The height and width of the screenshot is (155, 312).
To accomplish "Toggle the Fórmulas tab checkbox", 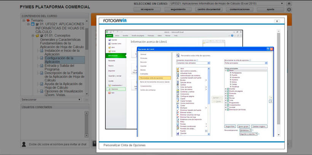I will click(x=228, y=93).
